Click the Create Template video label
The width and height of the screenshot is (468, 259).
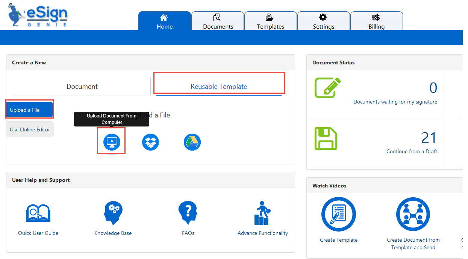(x=339, y=240)
